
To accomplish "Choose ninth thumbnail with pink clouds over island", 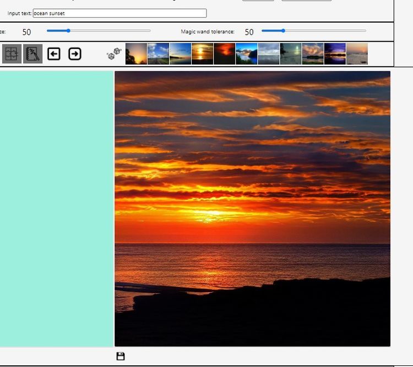I will pyautogui.click(x=313, y=54).
